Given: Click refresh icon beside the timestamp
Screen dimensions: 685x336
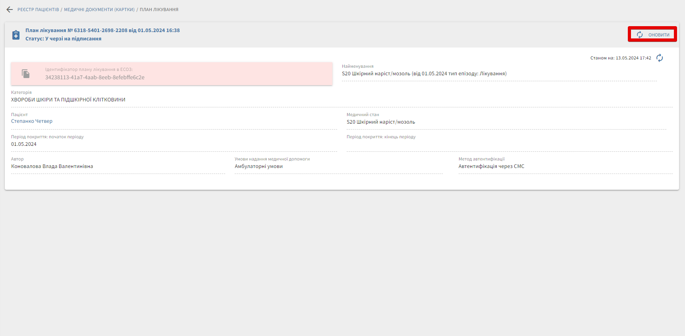Looking at the screenshot, I should coord(660,58).
